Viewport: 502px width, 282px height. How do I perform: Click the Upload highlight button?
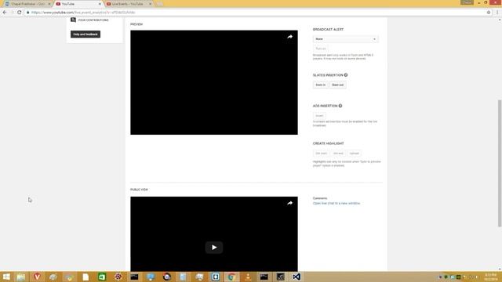pos(354,154)
